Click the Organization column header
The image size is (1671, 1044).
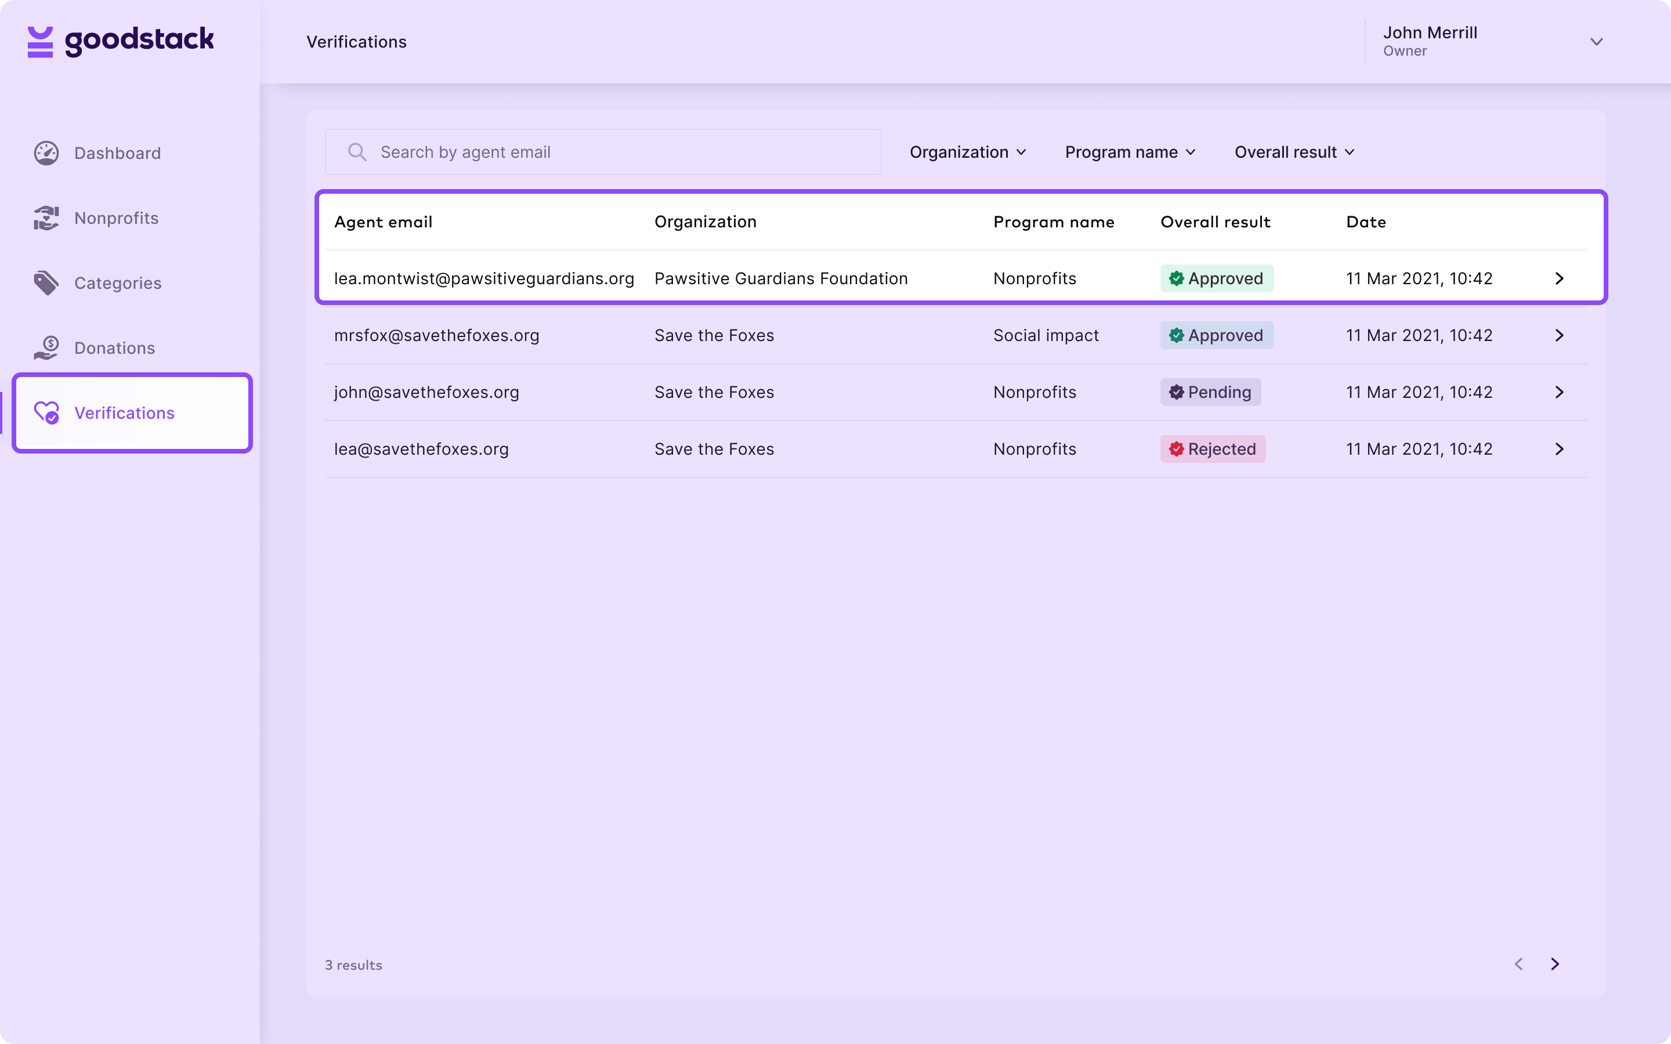point(705,222)
